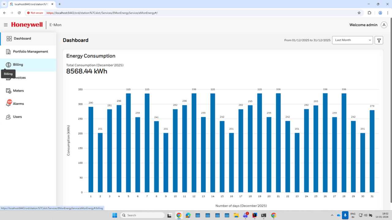This screenshot has height=220, width=392.
Task: Open the Dashboard menu item
Action: [28, 38]
